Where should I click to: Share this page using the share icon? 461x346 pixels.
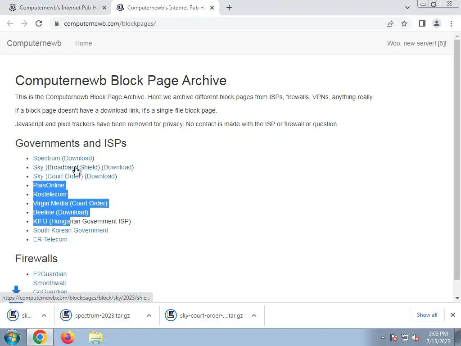click(x=390, y=23)
